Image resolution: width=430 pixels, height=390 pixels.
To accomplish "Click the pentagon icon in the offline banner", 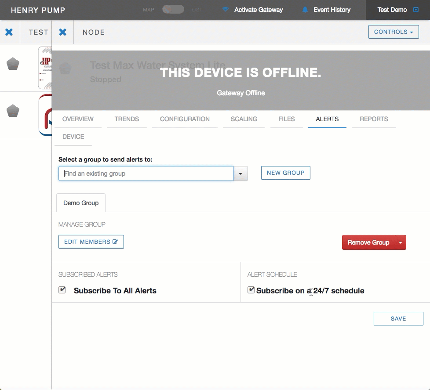I will [x=66, y=69].
